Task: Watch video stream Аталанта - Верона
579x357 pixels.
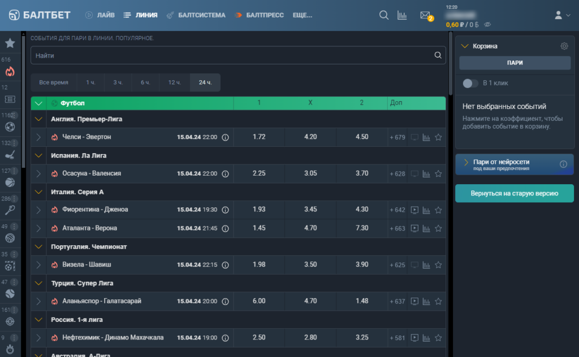Action: (414, 228)
